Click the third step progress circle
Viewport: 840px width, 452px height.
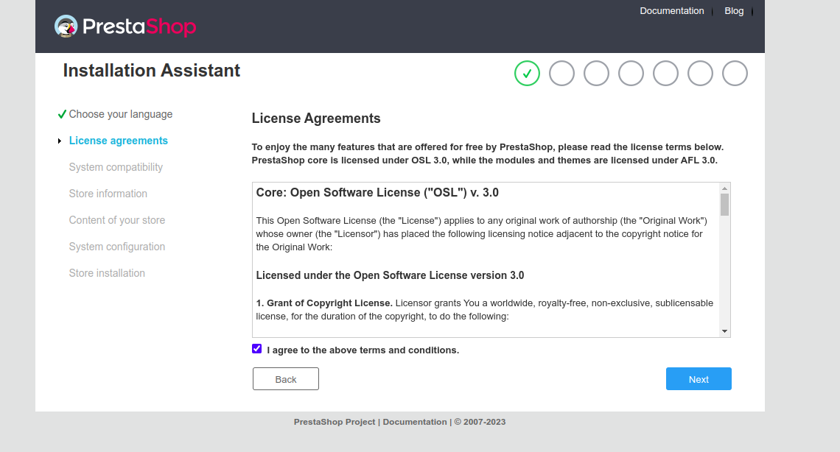596,74
